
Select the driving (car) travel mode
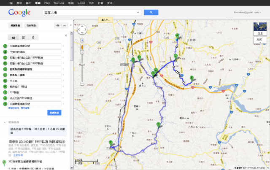click(x=13, y=38)
